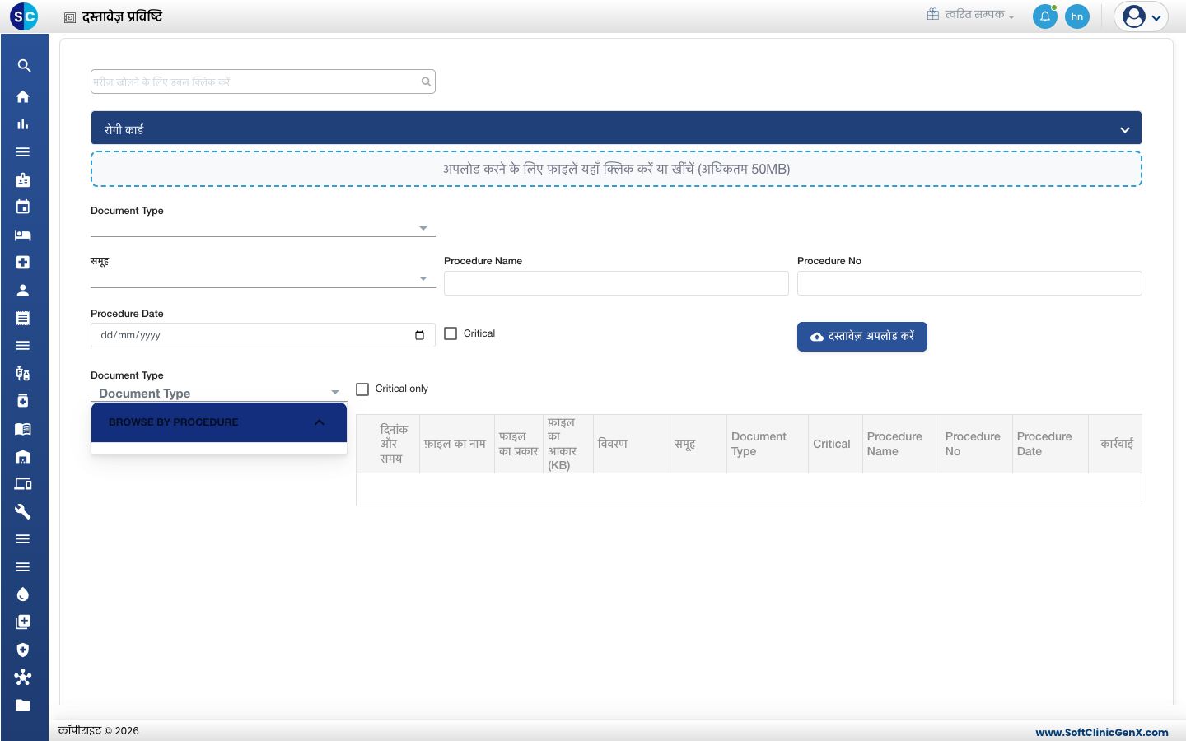This screenshot has height=741, width=1186.
Task: Click into the Procedure No field
Action: point(969,283)
